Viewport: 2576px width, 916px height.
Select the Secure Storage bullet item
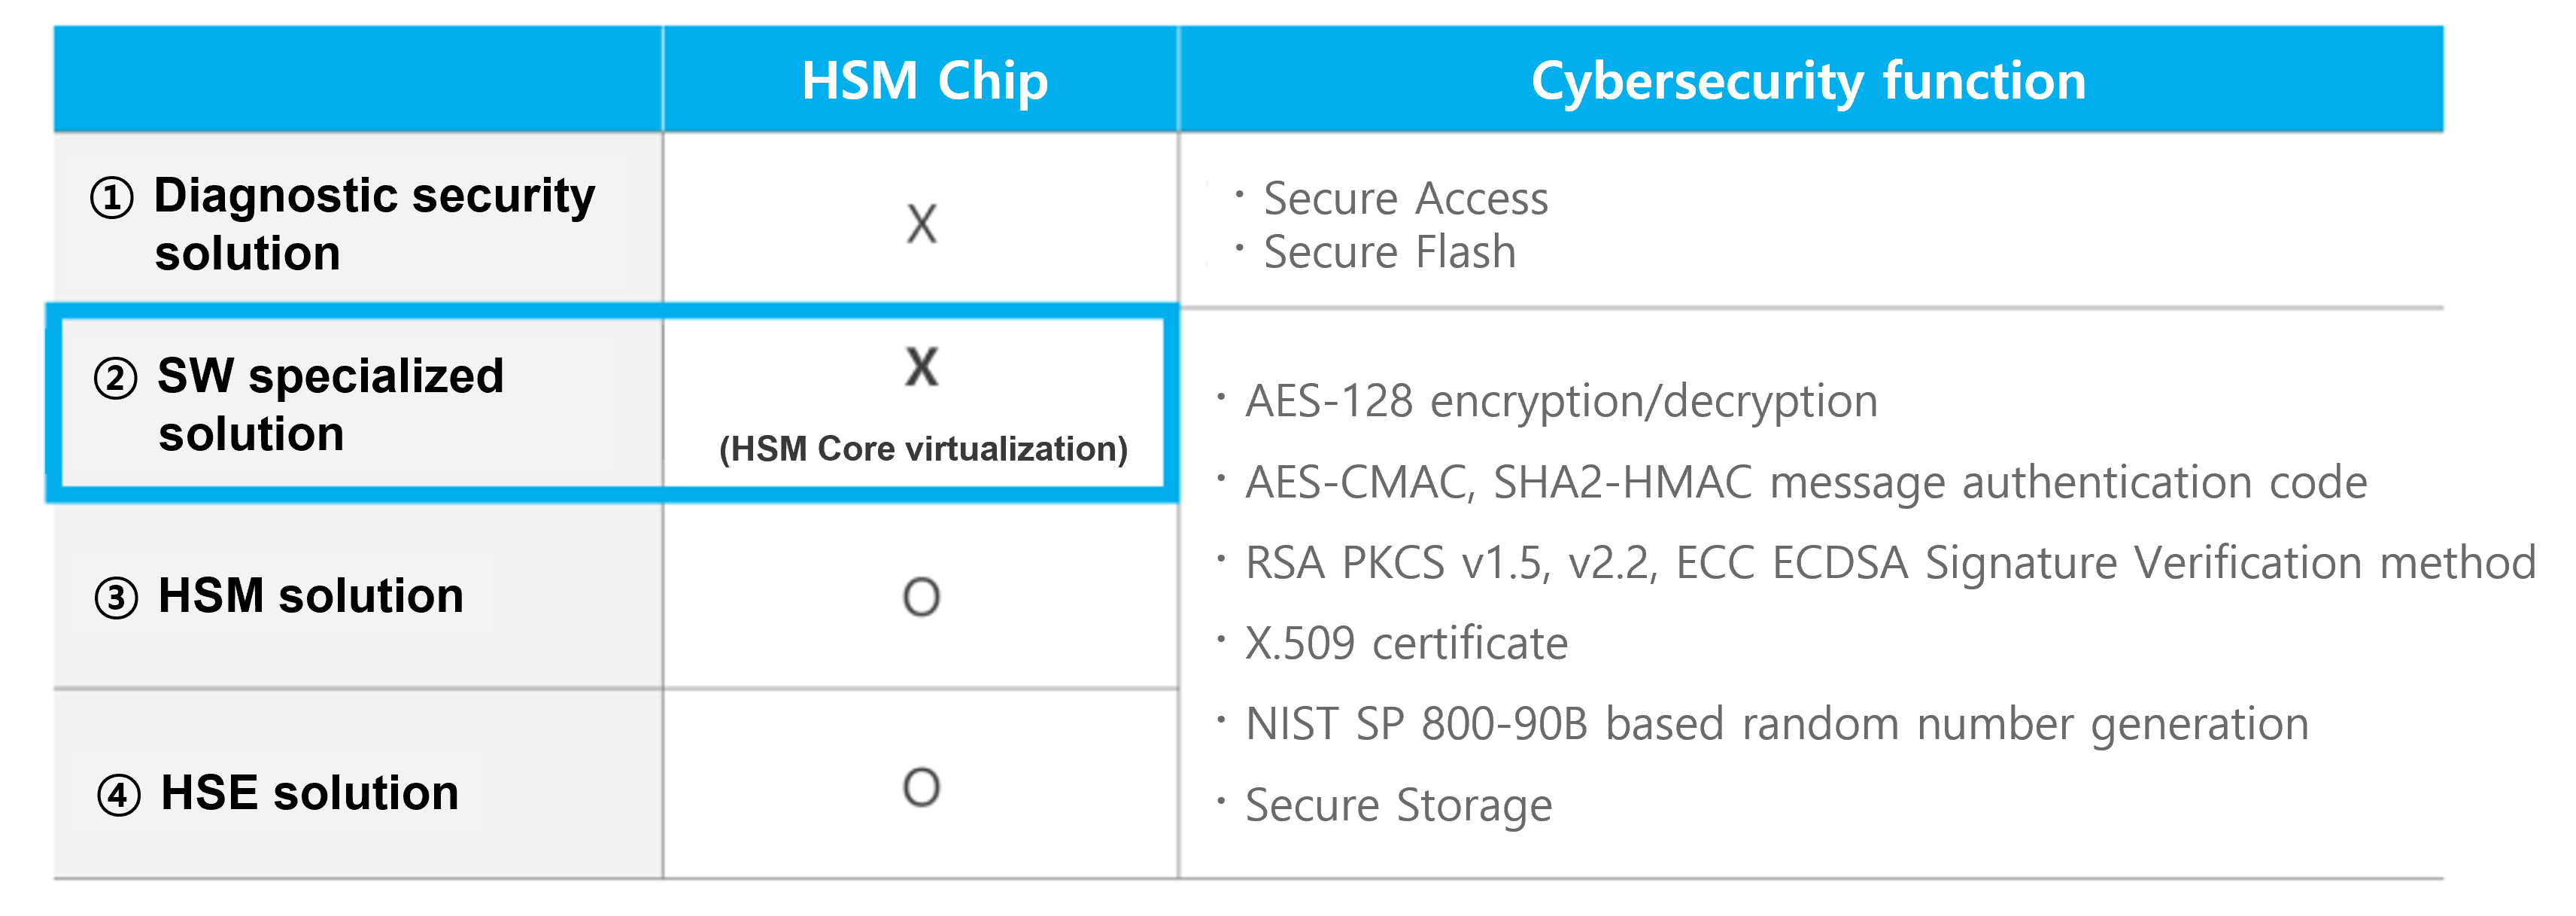click(1398, 805)
